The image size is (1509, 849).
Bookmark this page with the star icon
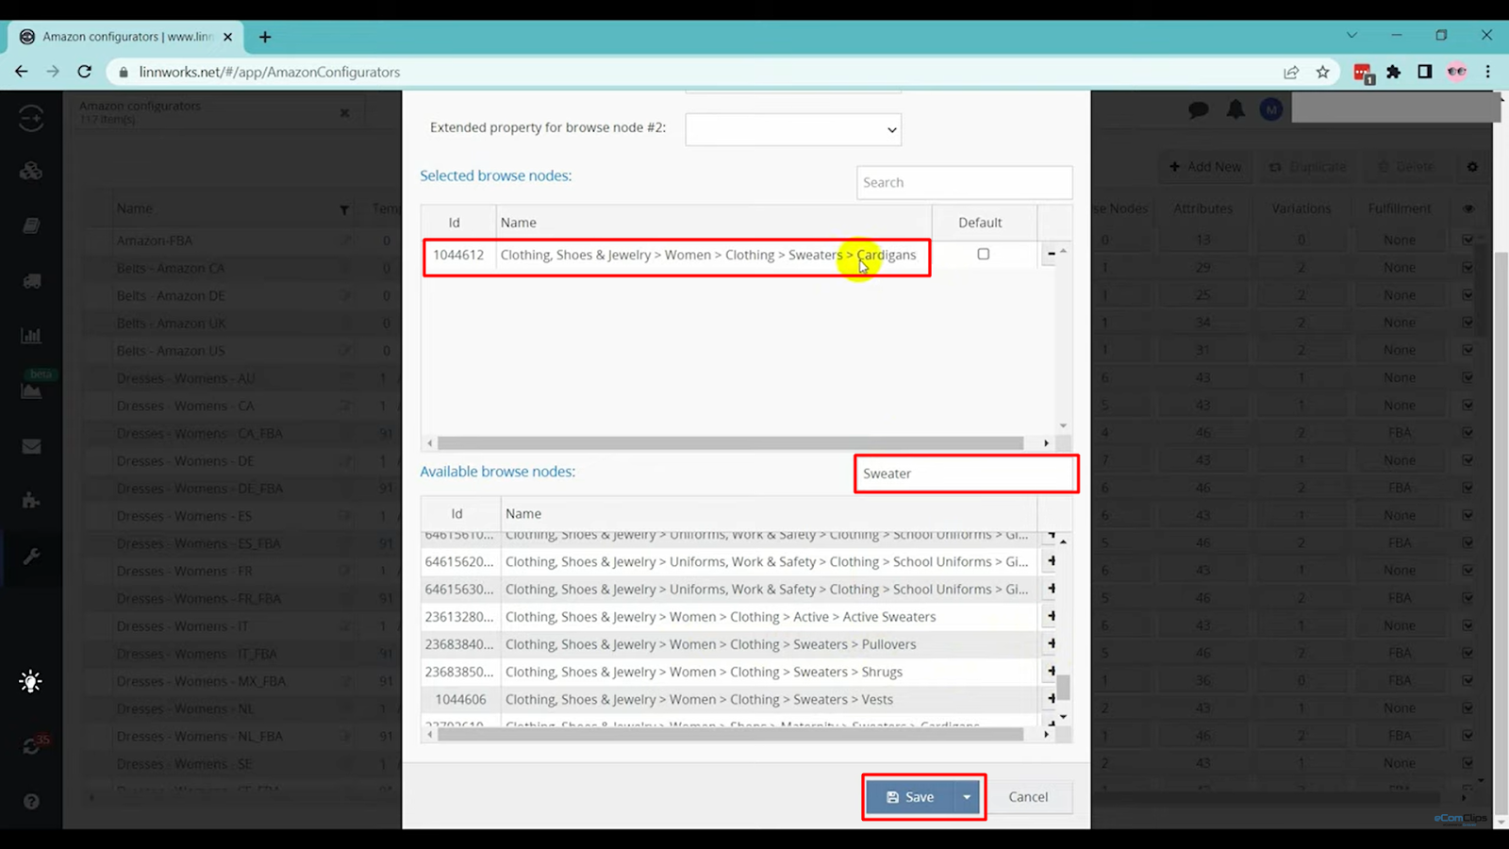(1323, 72)
